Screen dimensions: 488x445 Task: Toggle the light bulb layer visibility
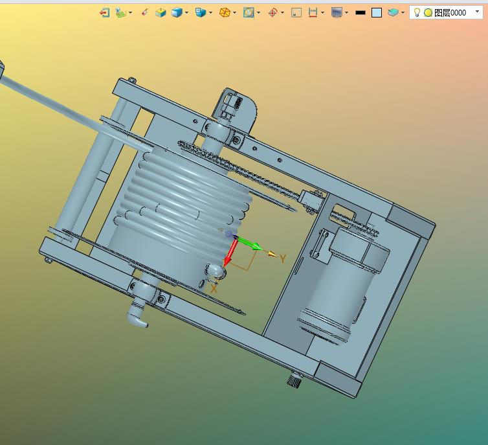[417, 12]
